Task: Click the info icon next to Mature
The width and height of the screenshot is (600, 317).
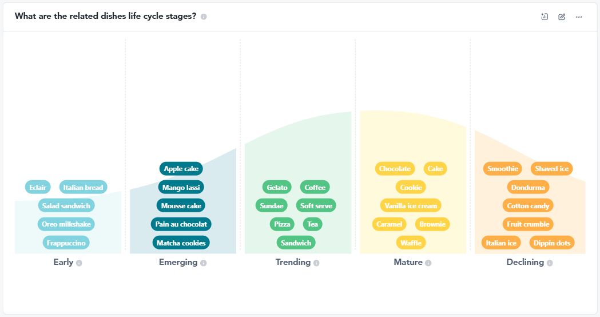Action: coord(428,263)
